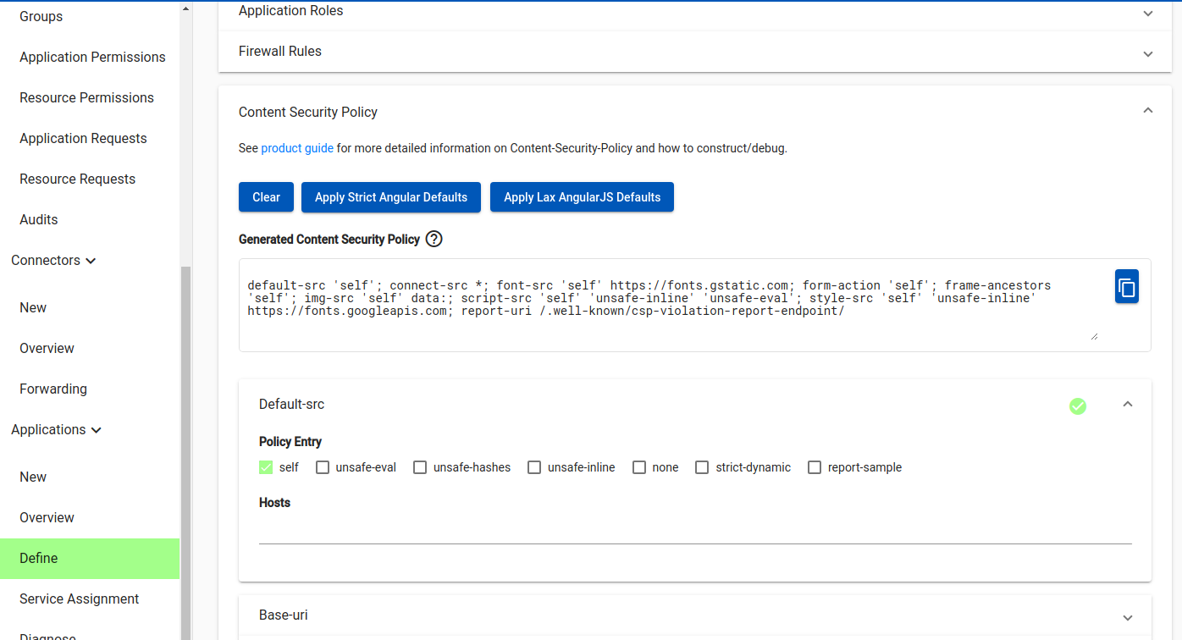
Task: Expand the Firewall Rules panel
Action: click(x=1147, y=53)
